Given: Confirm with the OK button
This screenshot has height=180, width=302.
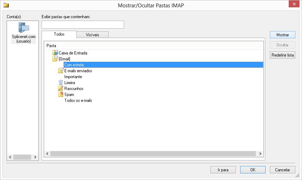Looking at the screenshot, I should coord(253,170).
